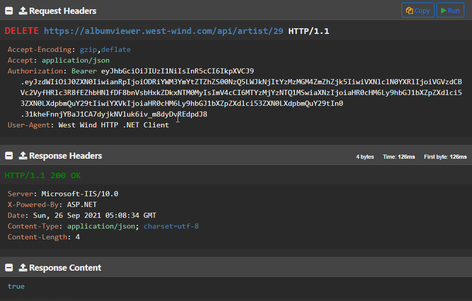Viewport: 472px width, 301px height.
Task: Click the upload icon beside Response Content
Action: coord(23,268)
